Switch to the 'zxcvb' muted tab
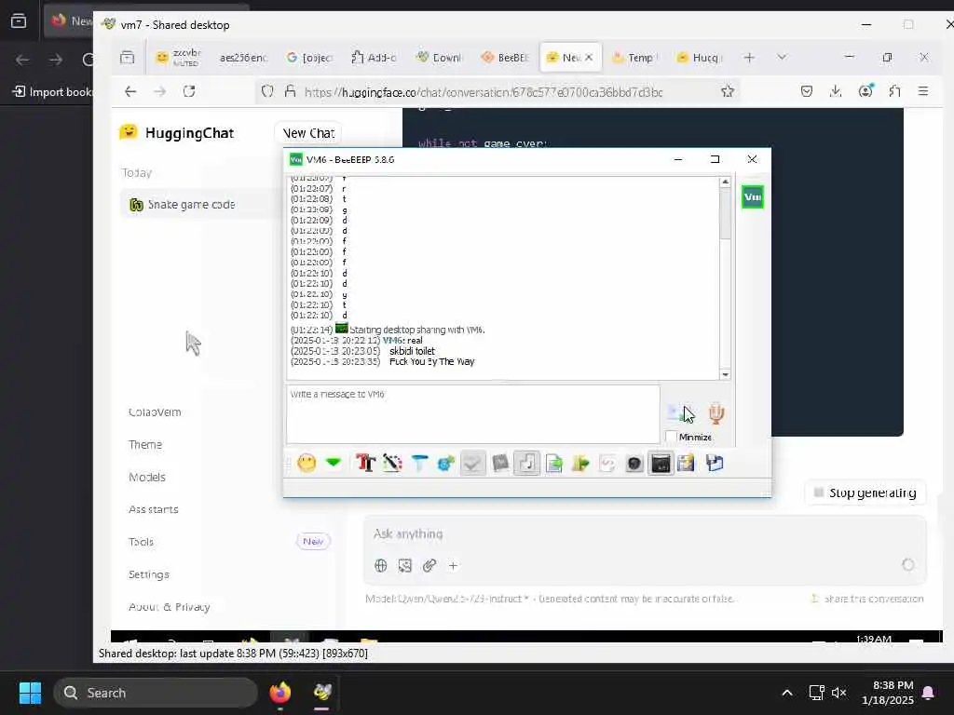The height and width of the screenshot is (715, 954). coord(178,57)
